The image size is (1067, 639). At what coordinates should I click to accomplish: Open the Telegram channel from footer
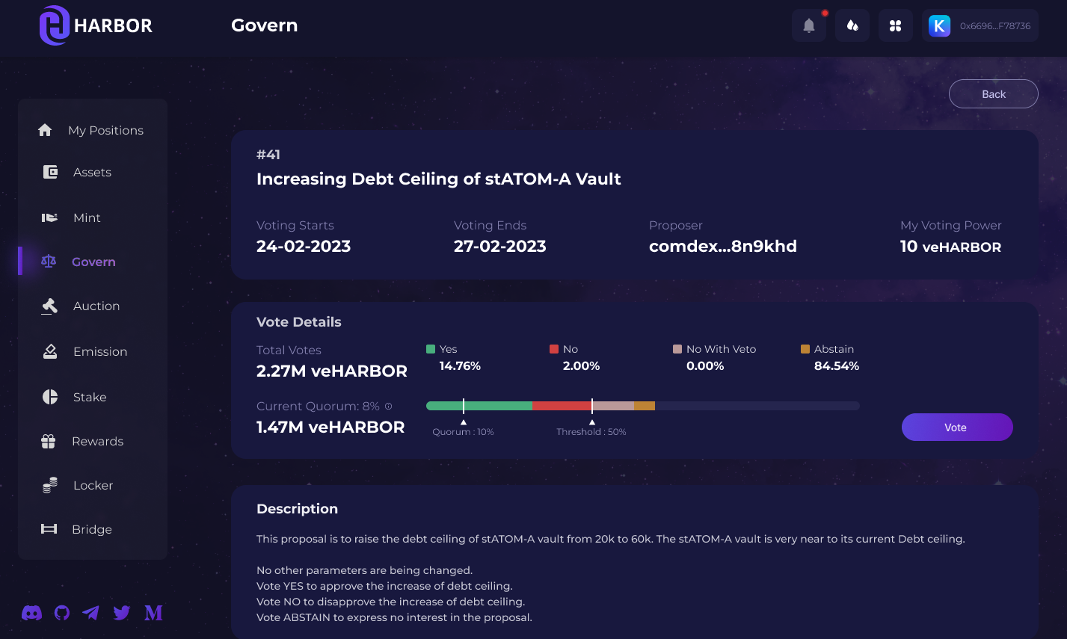pos(91,613)
